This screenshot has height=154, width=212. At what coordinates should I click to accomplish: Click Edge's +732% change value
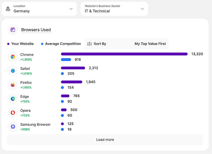[25, 101]
